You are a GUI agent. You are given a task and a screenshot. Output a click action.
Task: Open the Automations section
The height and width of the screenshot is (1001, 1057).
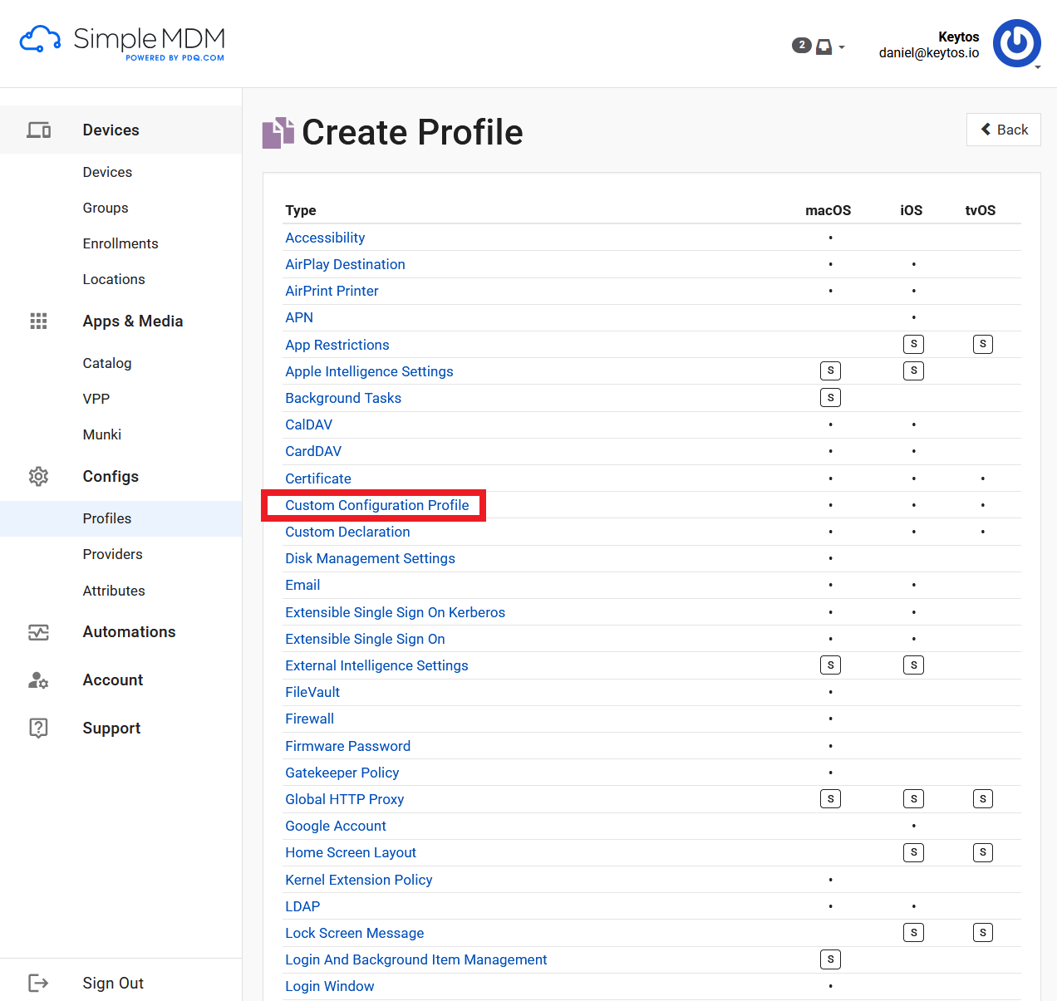[x=129, y=632]
